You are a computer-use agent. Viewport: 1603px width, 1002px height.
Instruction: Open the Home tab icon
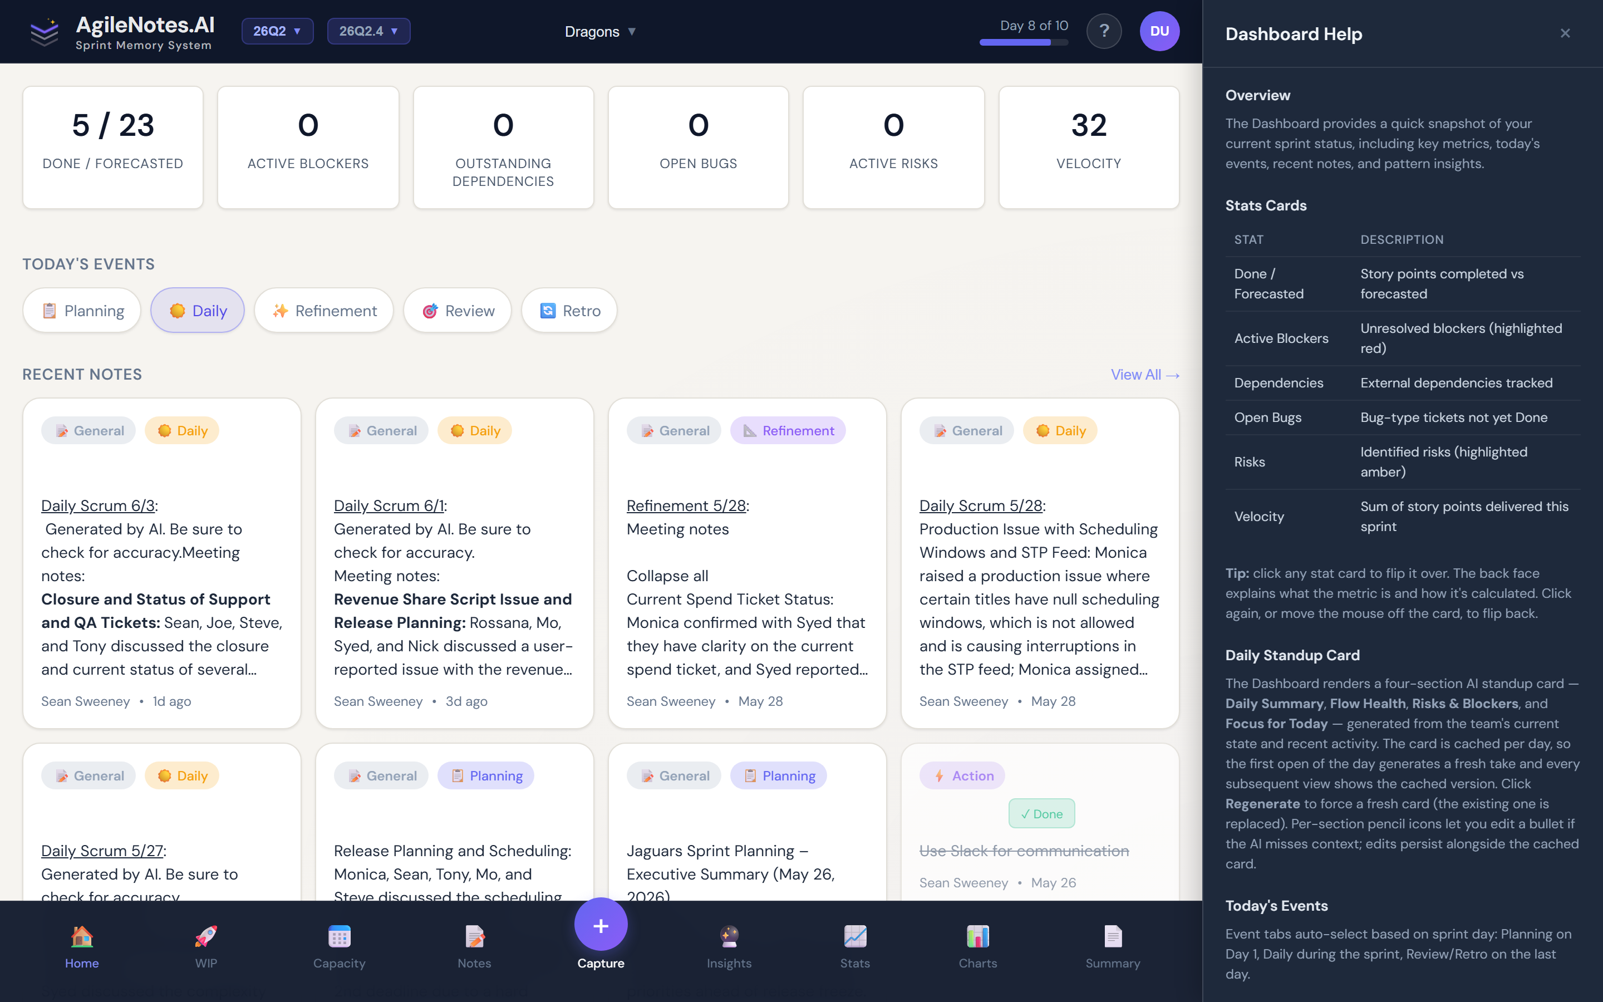(x=81, y=937)
